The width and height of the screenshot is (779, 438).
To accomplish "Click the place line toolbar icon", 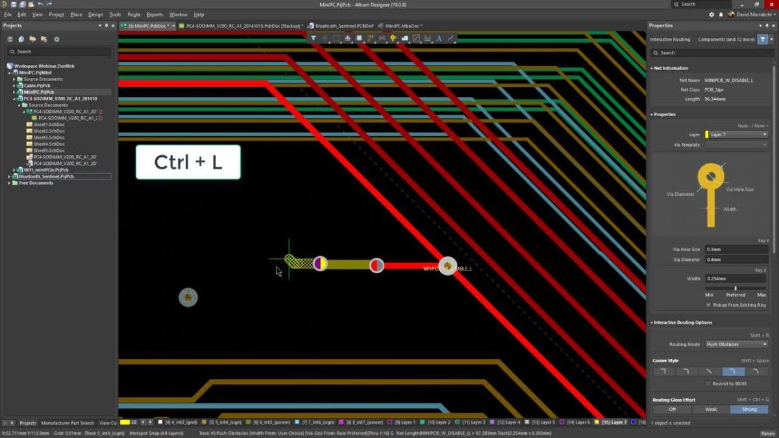I will point(449,38).
